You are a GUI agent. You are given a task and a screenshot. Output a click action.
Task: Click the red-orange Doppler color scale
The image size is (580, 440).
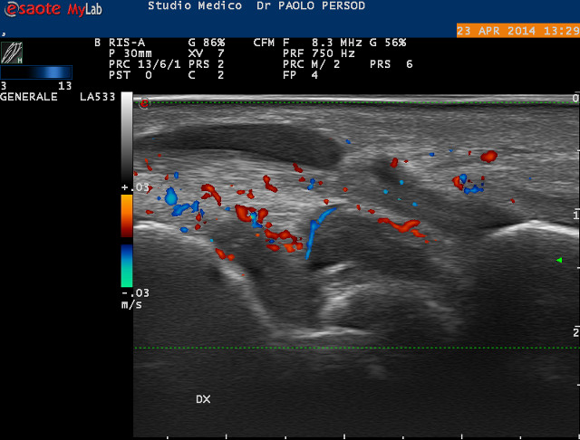[x=127, y=215]
